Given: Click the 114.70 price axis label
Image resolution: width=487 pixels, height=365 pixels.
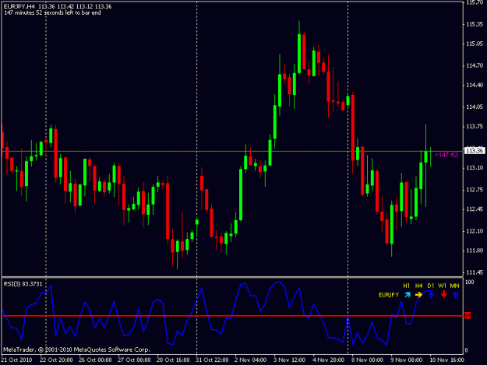Looking at the screenshot, I should pyautogui.click(x=475, y=65).
